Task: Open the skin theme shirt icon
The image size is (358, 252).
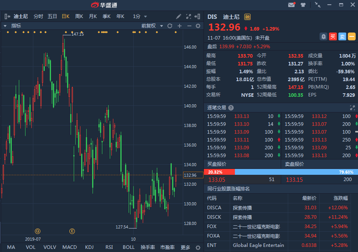Action: pos(303,5)
